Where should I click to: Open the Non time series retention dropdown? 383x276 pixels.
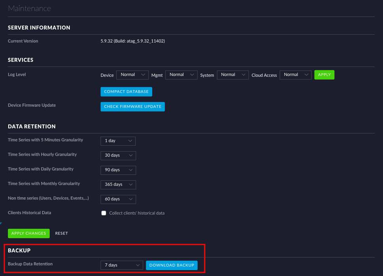[x=118, y=199]
